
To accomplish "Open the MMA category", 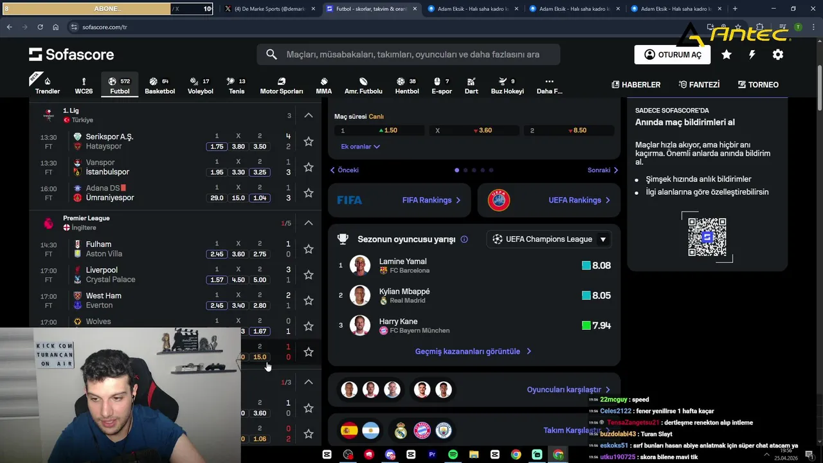I will click(324, 86).
